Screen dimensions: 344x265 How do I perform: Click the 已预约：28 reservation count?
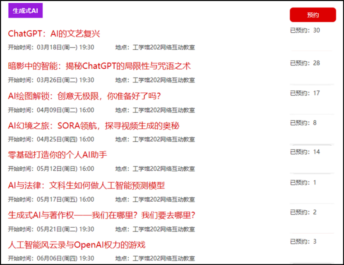[x=305, y=63]
